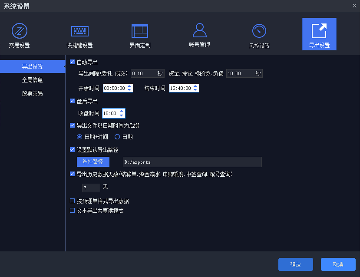Select the 日期+时间 radio option
Screen dimensions: 360x277
click(x=79, y=137)
